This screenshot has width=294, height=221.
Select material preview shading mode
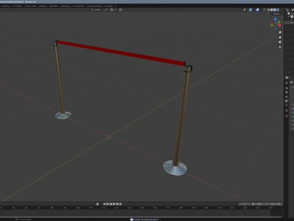275,10
